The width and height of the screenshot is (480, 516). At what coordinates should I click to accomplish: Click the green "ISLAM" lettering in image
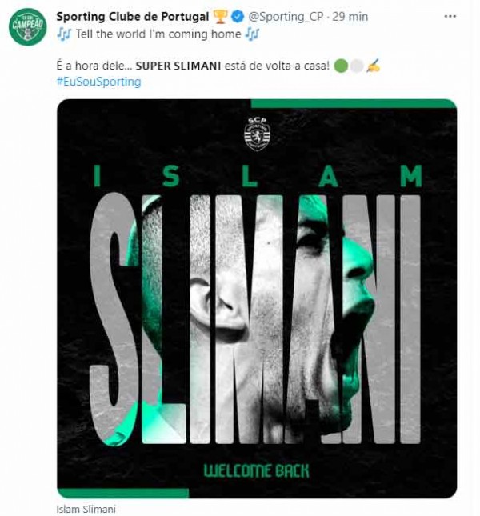257,176
